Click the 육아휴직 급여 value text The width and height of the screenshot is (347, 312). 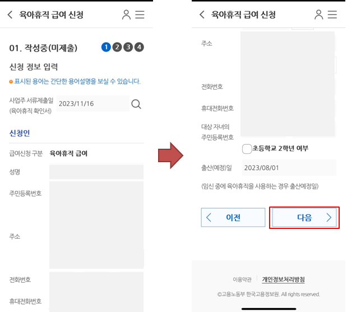pos(68,153)
